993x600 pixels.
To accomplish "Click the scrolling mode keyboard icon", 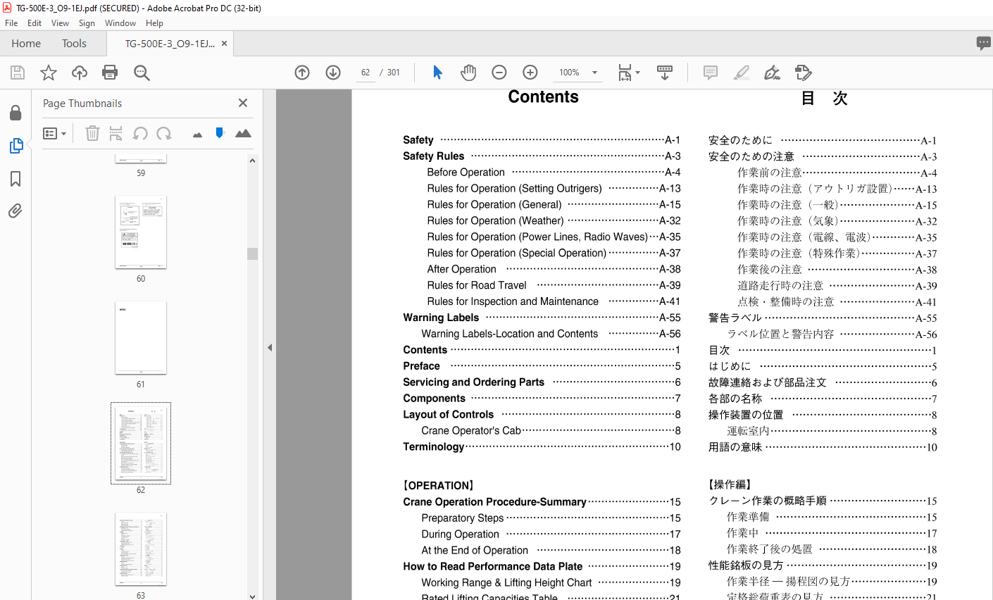I will 665,73.
